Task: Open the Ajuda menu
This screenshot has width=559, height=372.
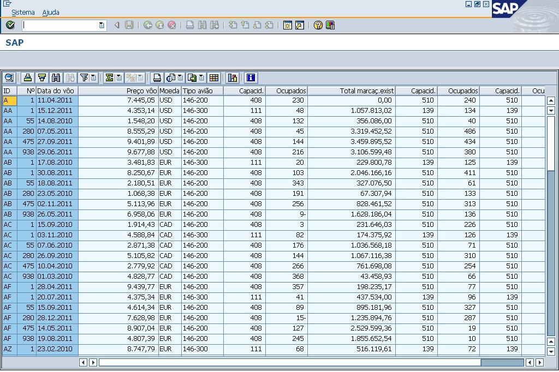Action: pyautogui.click(x=51, y=12)
